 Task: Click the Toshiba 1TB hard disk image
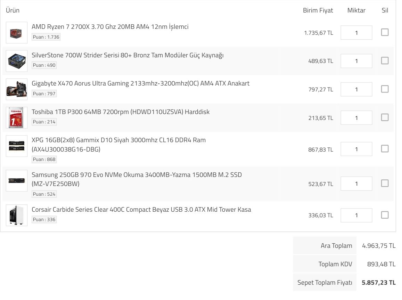(x=17, y=118)
